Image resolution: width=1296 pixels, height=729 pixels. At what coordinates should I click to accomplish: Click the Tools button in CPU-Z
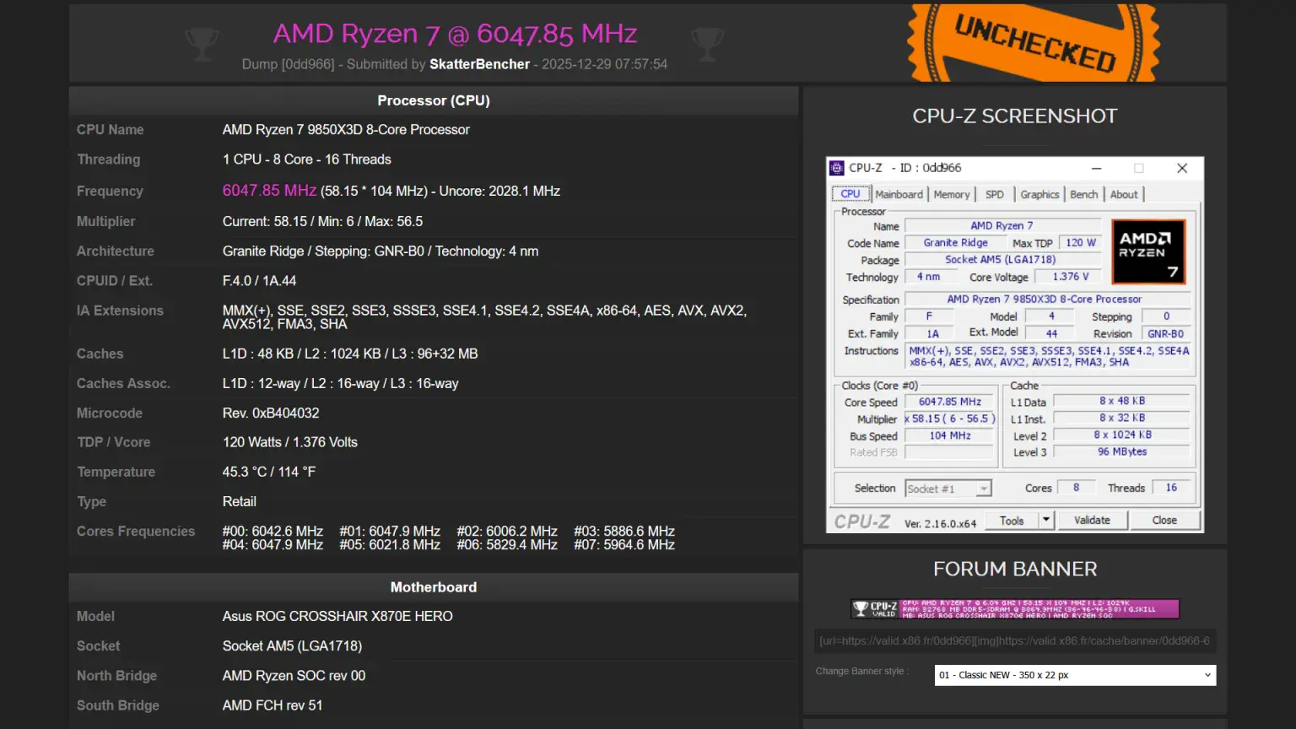pos(1012,521)
